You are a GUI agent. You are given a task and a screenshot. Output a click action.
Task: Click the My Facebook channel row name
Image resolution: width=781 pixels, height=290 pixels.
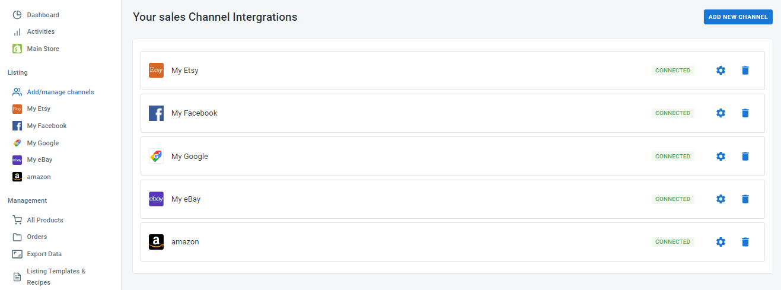[194, 113]
